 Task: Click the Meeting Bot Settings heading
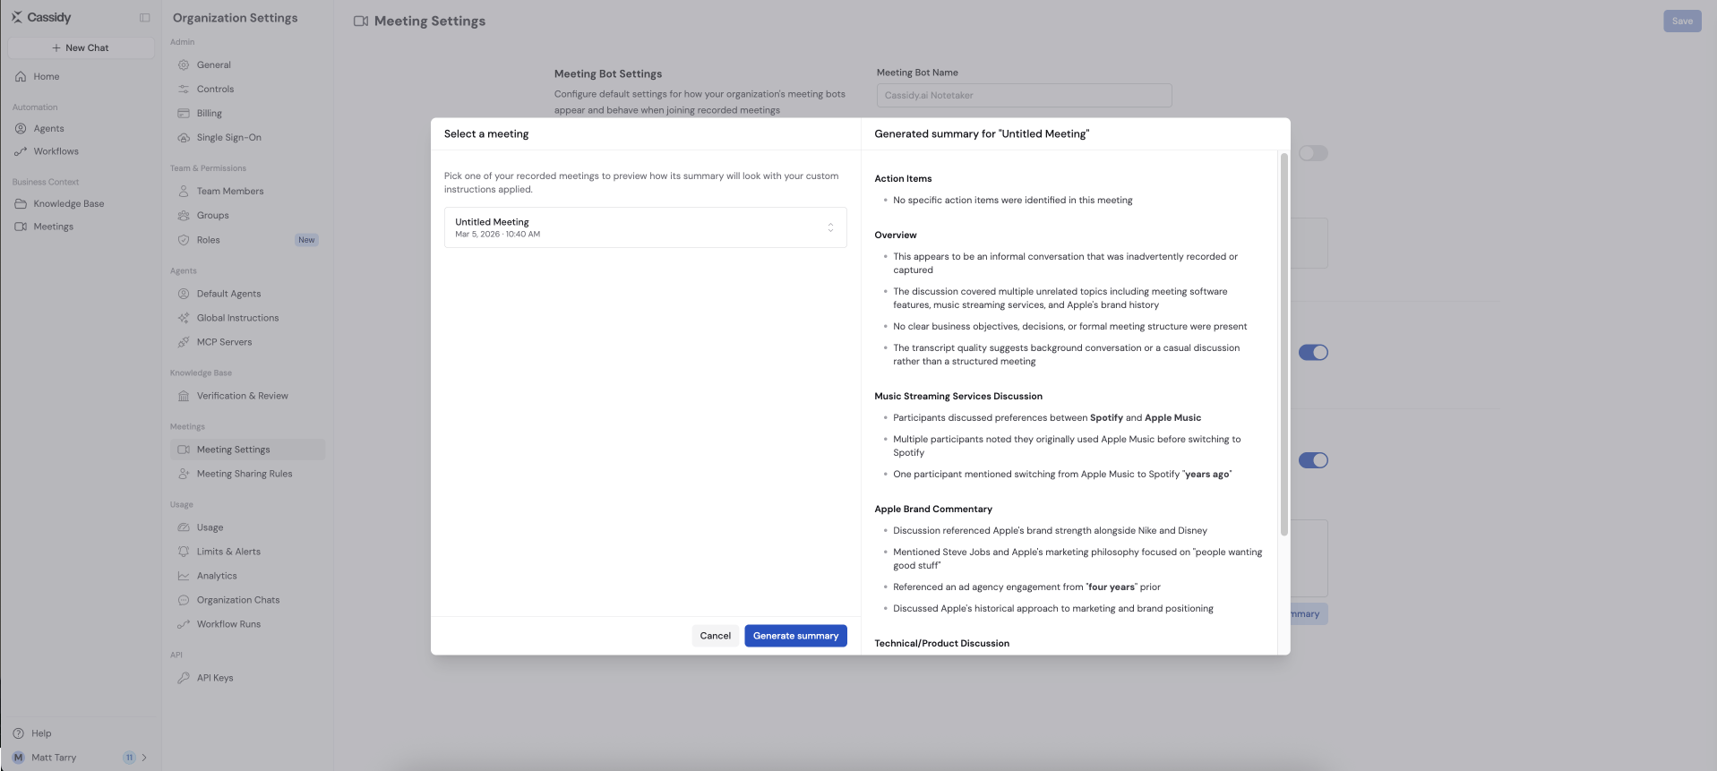pos(608,74)
